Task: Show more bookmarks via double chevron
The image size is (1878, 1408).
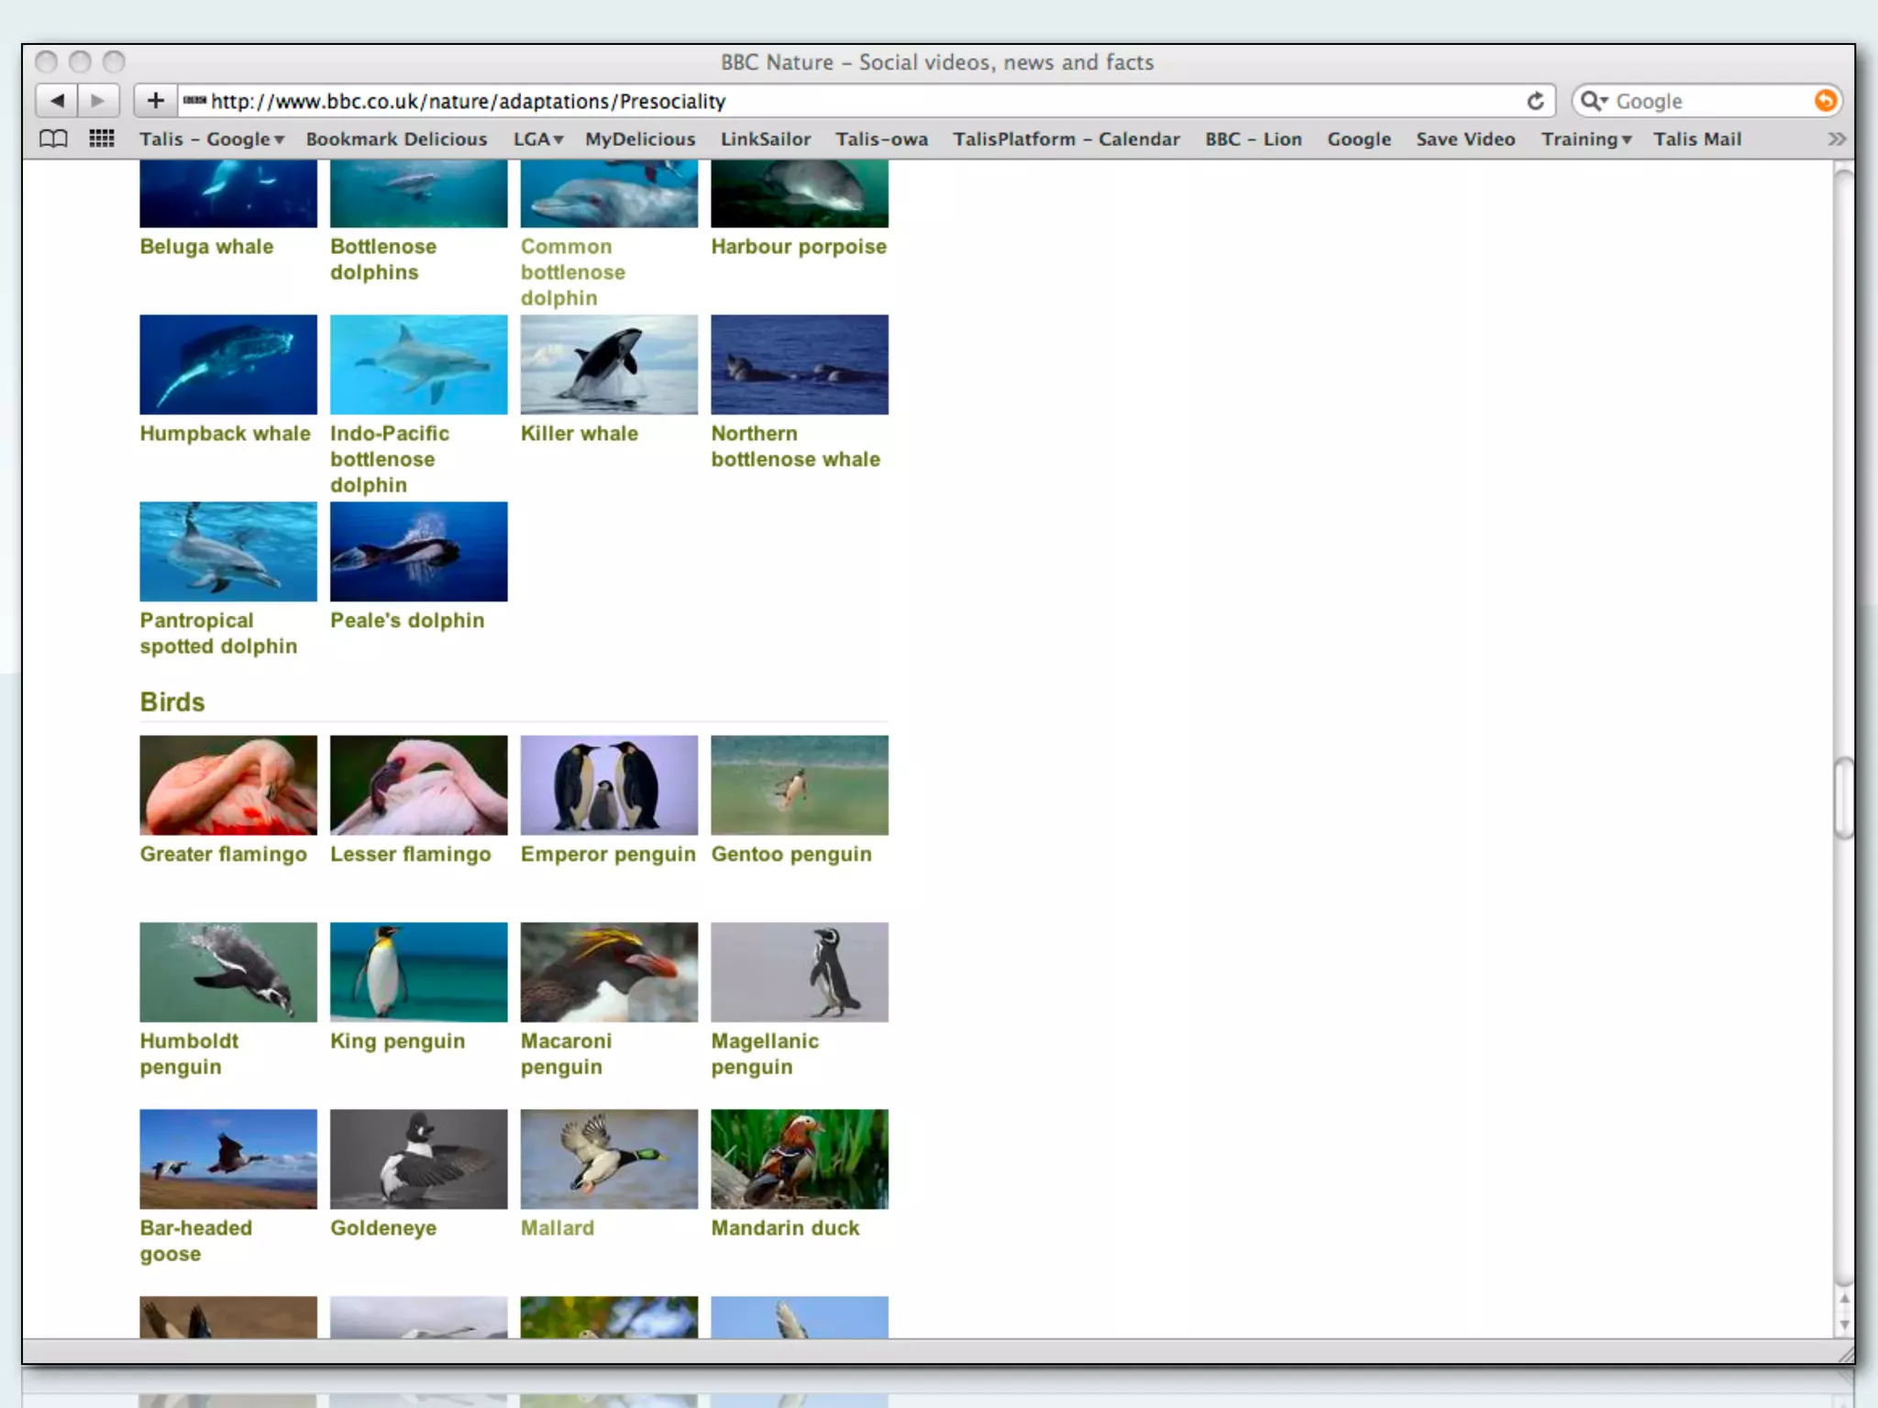Action: coord(1836,139)
